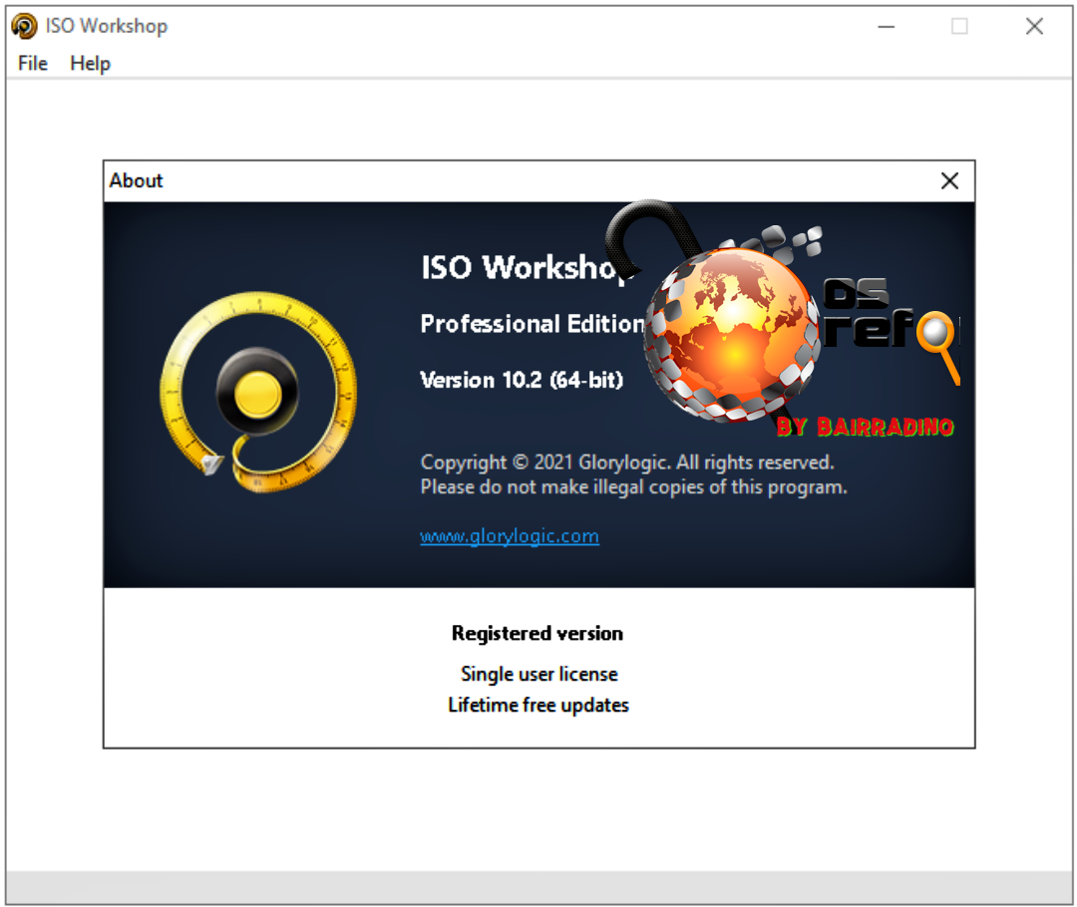
Task: Click the 'Version 10.2 (64-bit)' text
Action: 522,380
